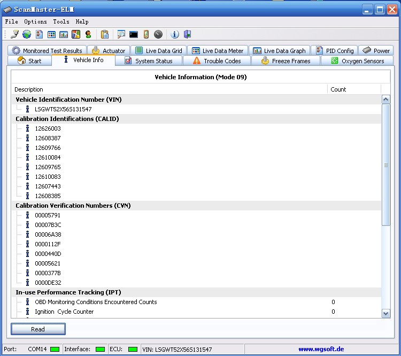Open the Tools menu
The image size is (401, 356).
pos(61,22)
